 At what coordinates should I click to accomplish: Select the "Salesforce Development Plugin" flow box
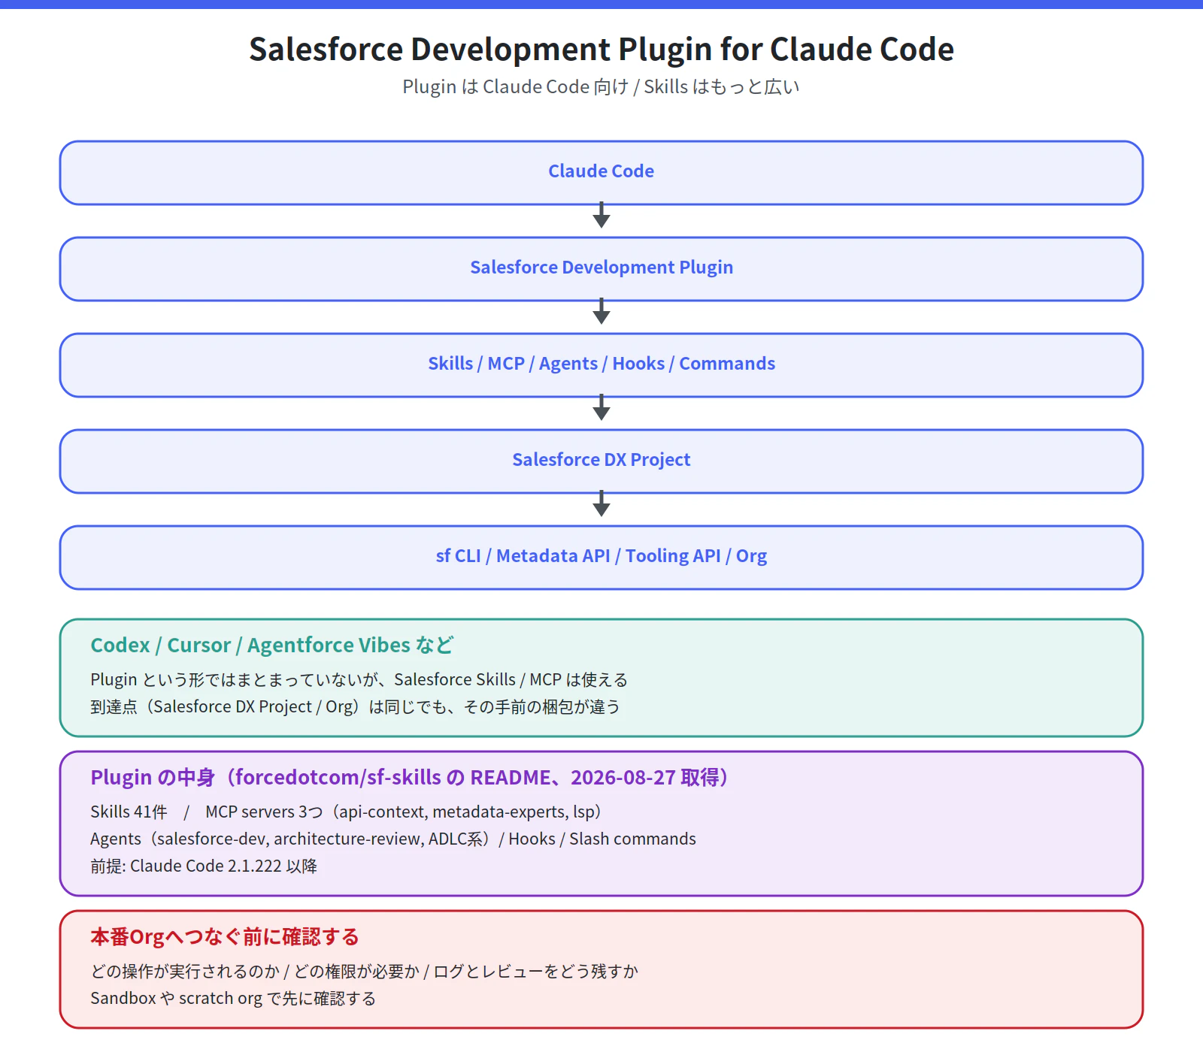click(x=601, y=268)
